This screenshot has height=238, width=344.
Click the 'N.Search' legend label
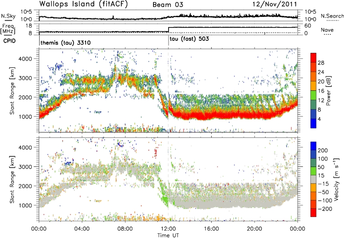pyautogui.click(x=332, y=16)
